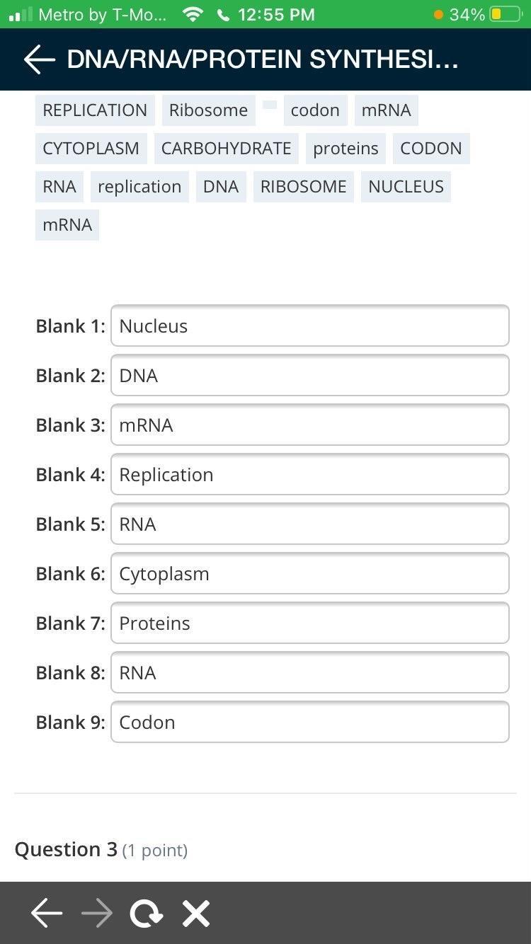Tap the reload page icon

point(146,914)
